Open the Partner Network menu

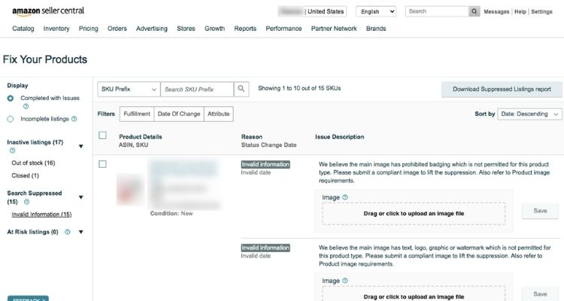[334, 29]
